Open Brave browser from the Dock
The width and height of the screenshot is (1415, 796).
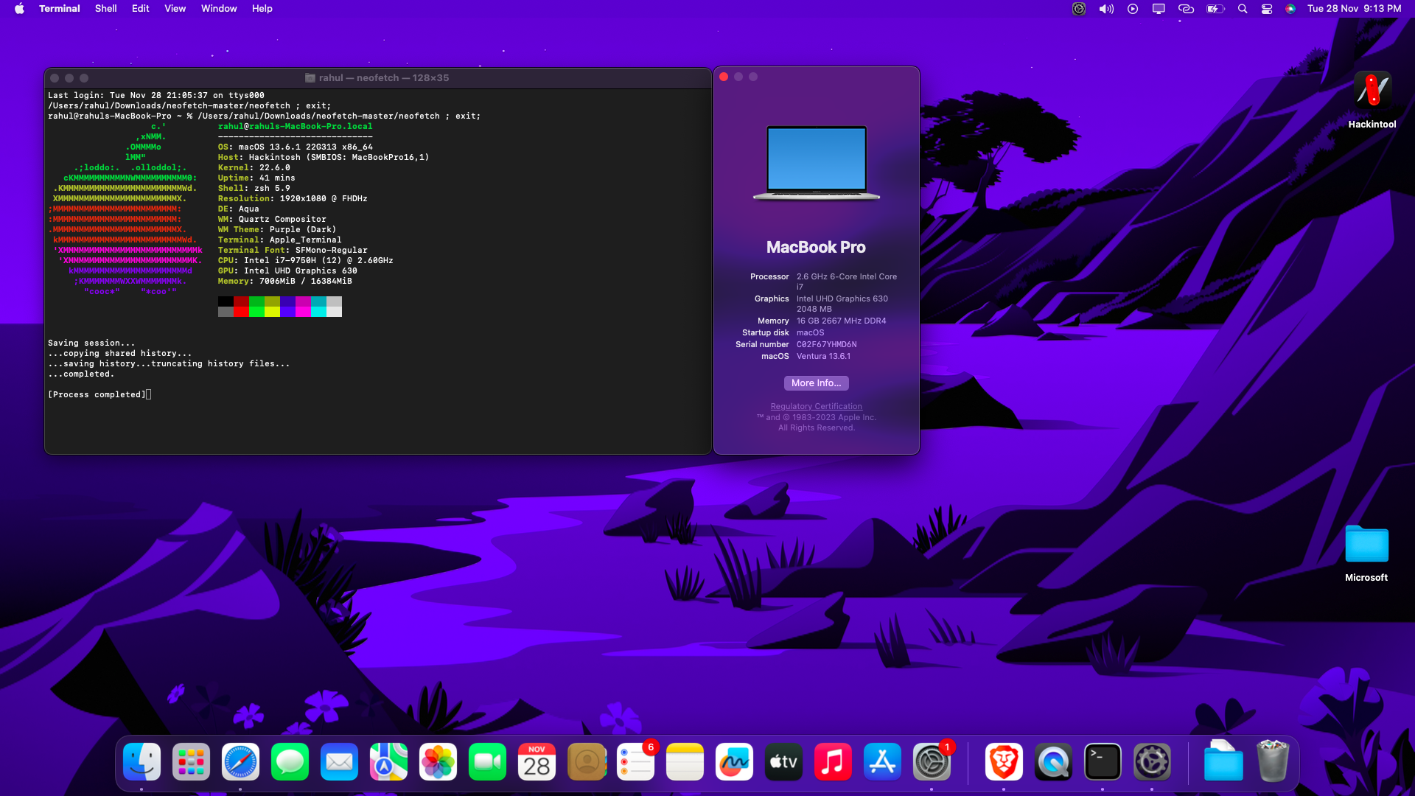click(x=1004, y=762)
